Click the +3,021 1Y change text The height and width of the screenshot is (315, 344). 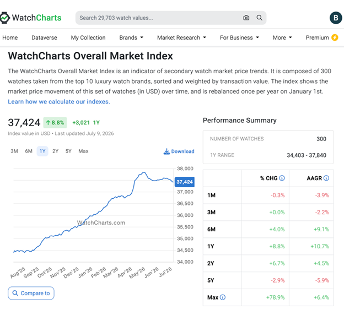click(x=86, y=123)
